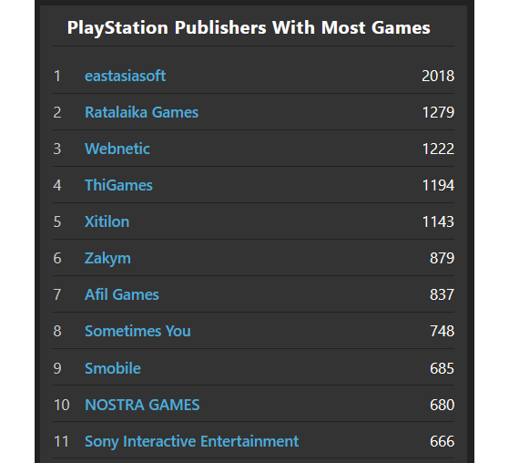
Task: Open the Xitilon publisher link
Action: coord(107,221)
